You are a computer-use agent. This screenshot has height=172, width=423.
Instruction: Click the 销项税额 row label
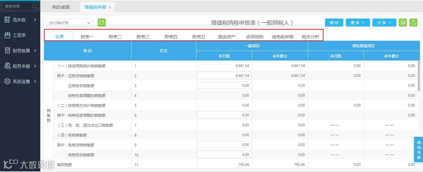[64, 165]
